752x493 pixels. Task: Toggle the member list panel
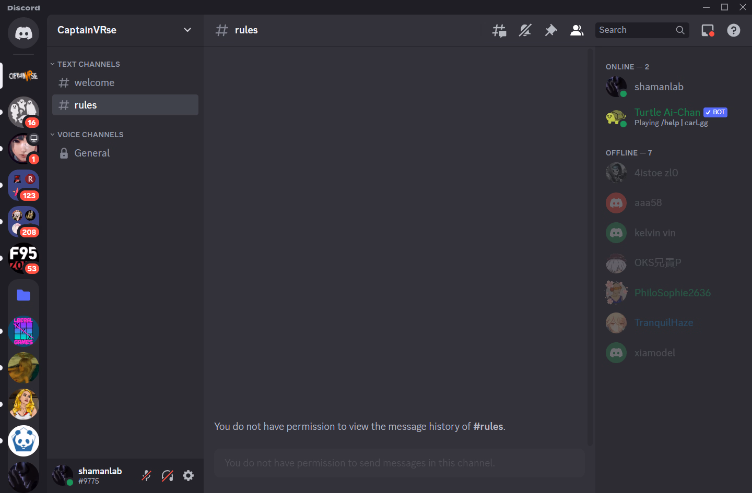pos(577,30)
